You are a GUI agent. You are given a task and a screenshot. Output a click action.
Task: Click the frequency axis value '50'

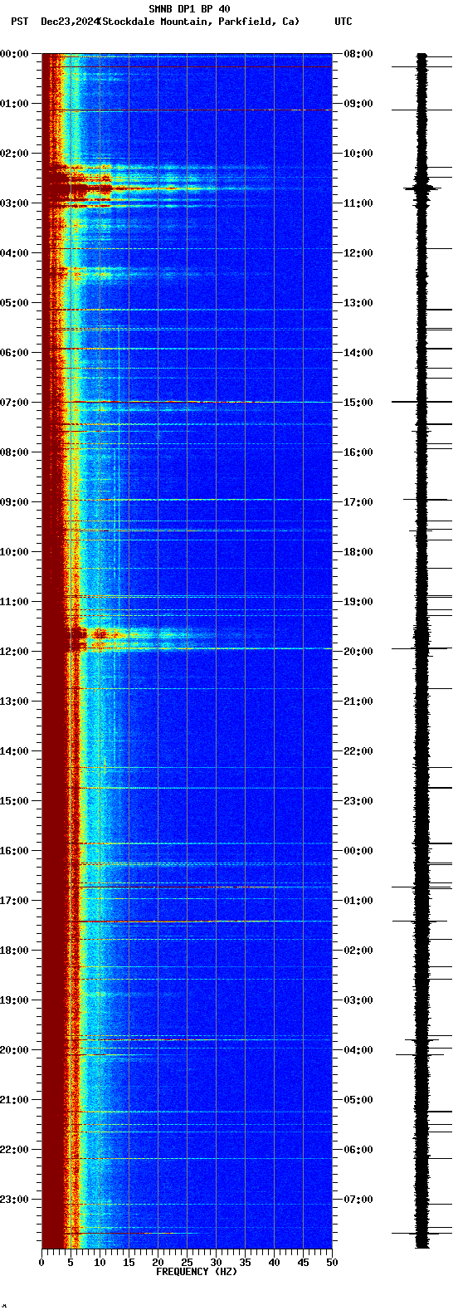[332, 1263]
